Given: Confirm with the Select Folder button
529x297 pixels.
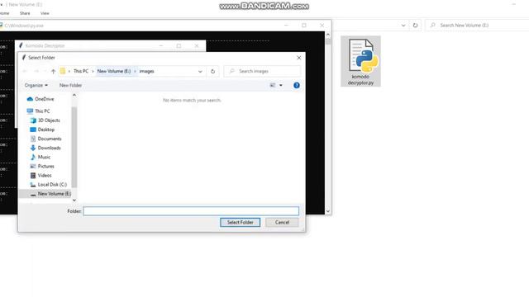Looking at the screenshot, I should (x=241, y=222).
